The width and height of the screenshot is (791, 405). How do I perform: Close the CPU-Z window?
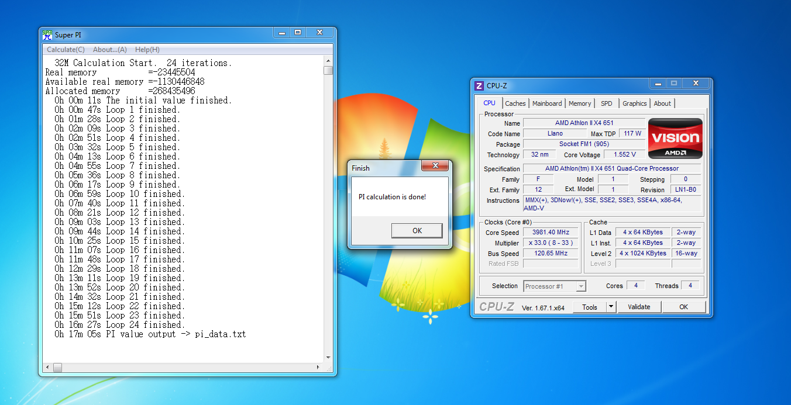click(x=695, y=84)
